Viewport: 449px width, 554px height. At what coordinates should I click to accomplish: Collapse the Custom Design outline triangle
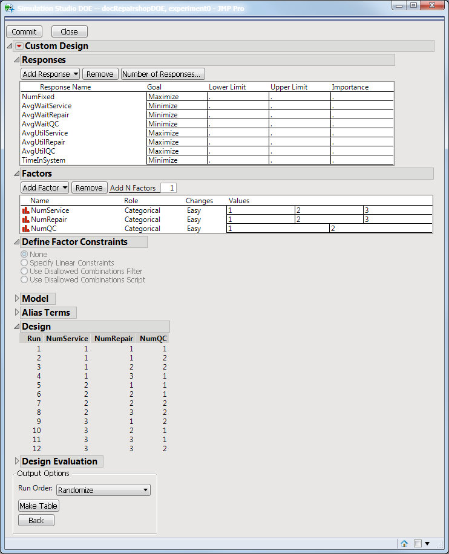(x=9, y=46)
